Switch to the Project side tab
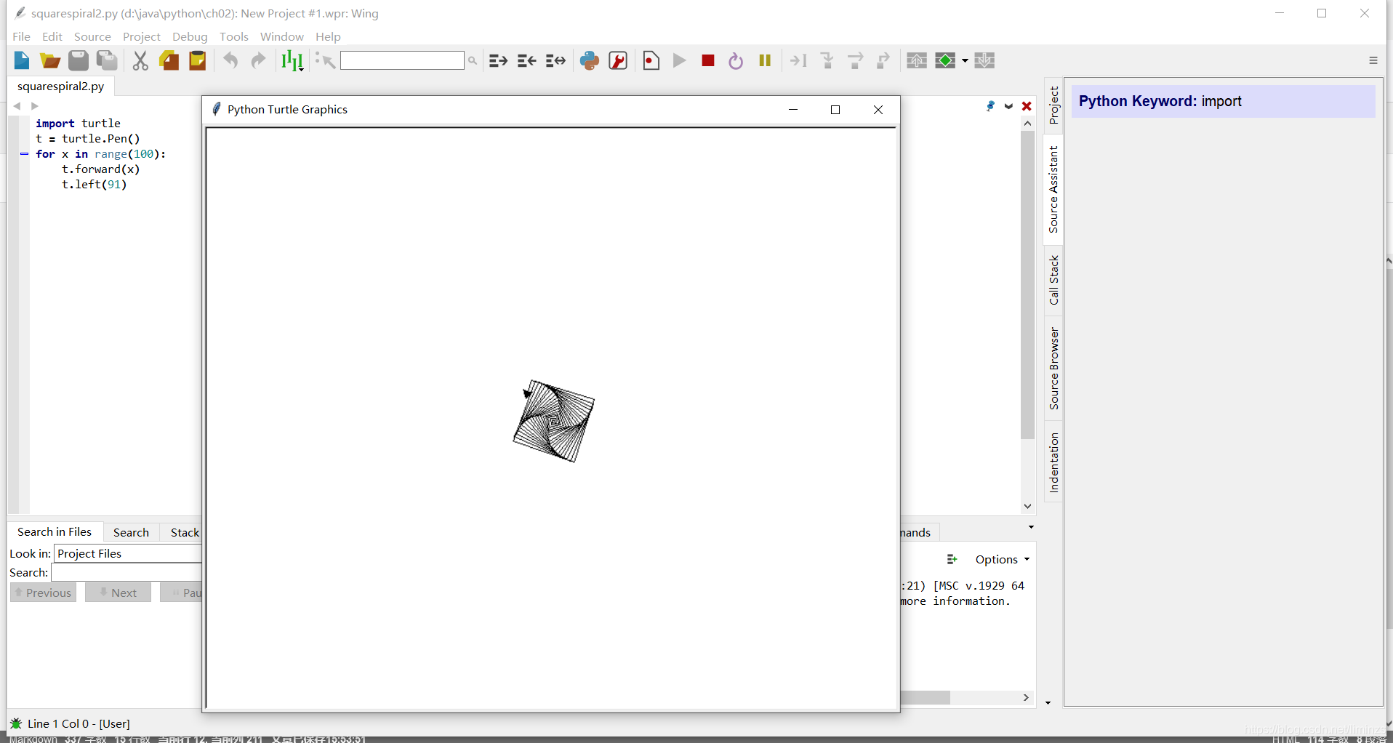The image size is (1393, 743). [x=1053, y=105]
